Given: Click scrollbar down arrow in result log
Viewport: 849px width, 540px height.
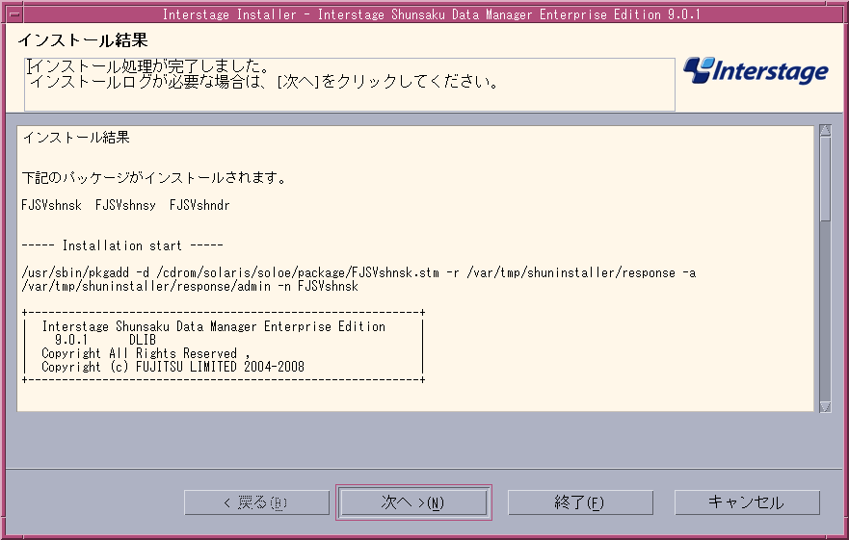Looking at the screenshot, I should point(825,406).
